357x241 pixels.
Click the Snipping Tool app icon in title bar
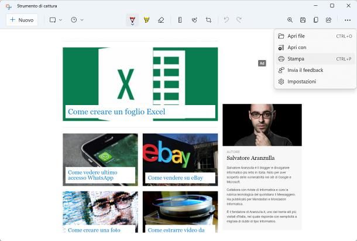(x=9, y=6)
